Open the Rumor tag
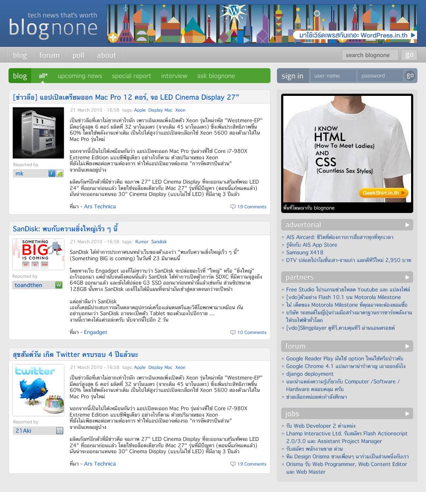This screenshot has width=426, height=492. 141,242
